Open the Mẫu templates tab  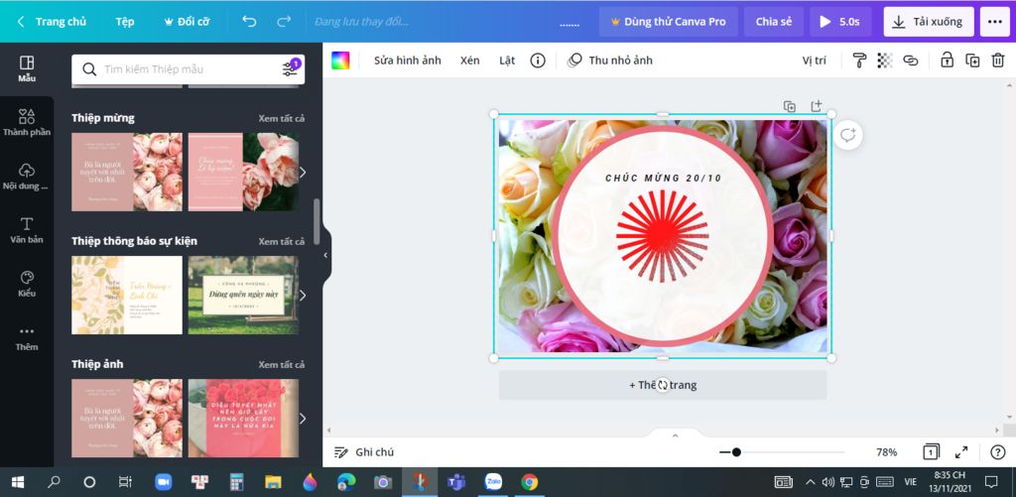[27, 69]
